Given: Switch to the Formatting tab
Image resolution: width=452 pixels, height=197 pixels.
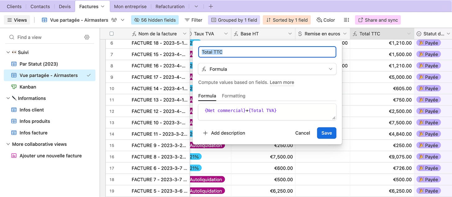Looking at the screenshot, I should coord(233,96).
